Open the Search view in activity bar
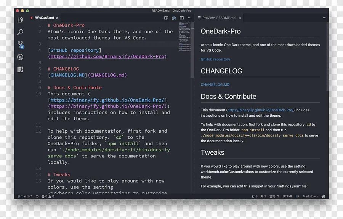Screen dimensions: 343x219 20,32
